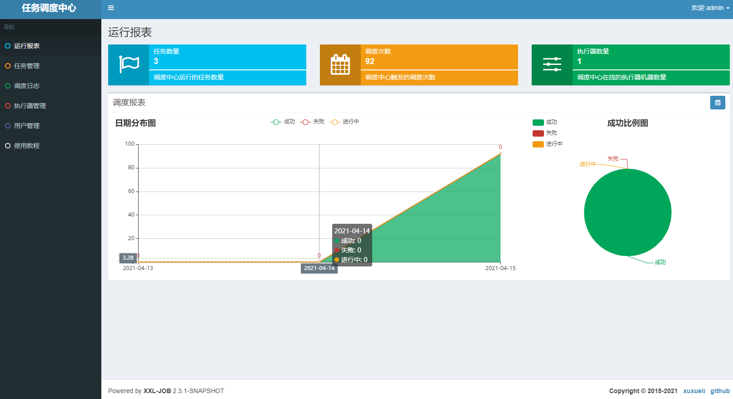
Task: Click the 任务数量 value 3
Action: [156, 61]
